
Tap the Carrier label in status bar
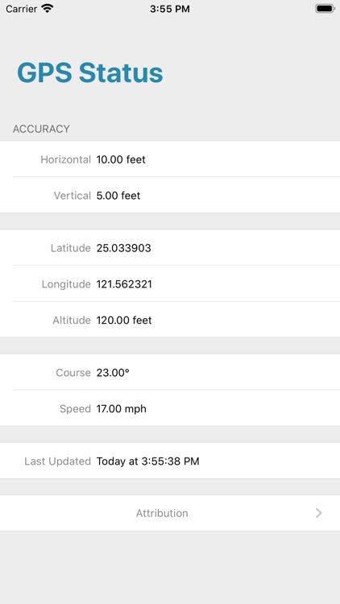coord(22,9)
